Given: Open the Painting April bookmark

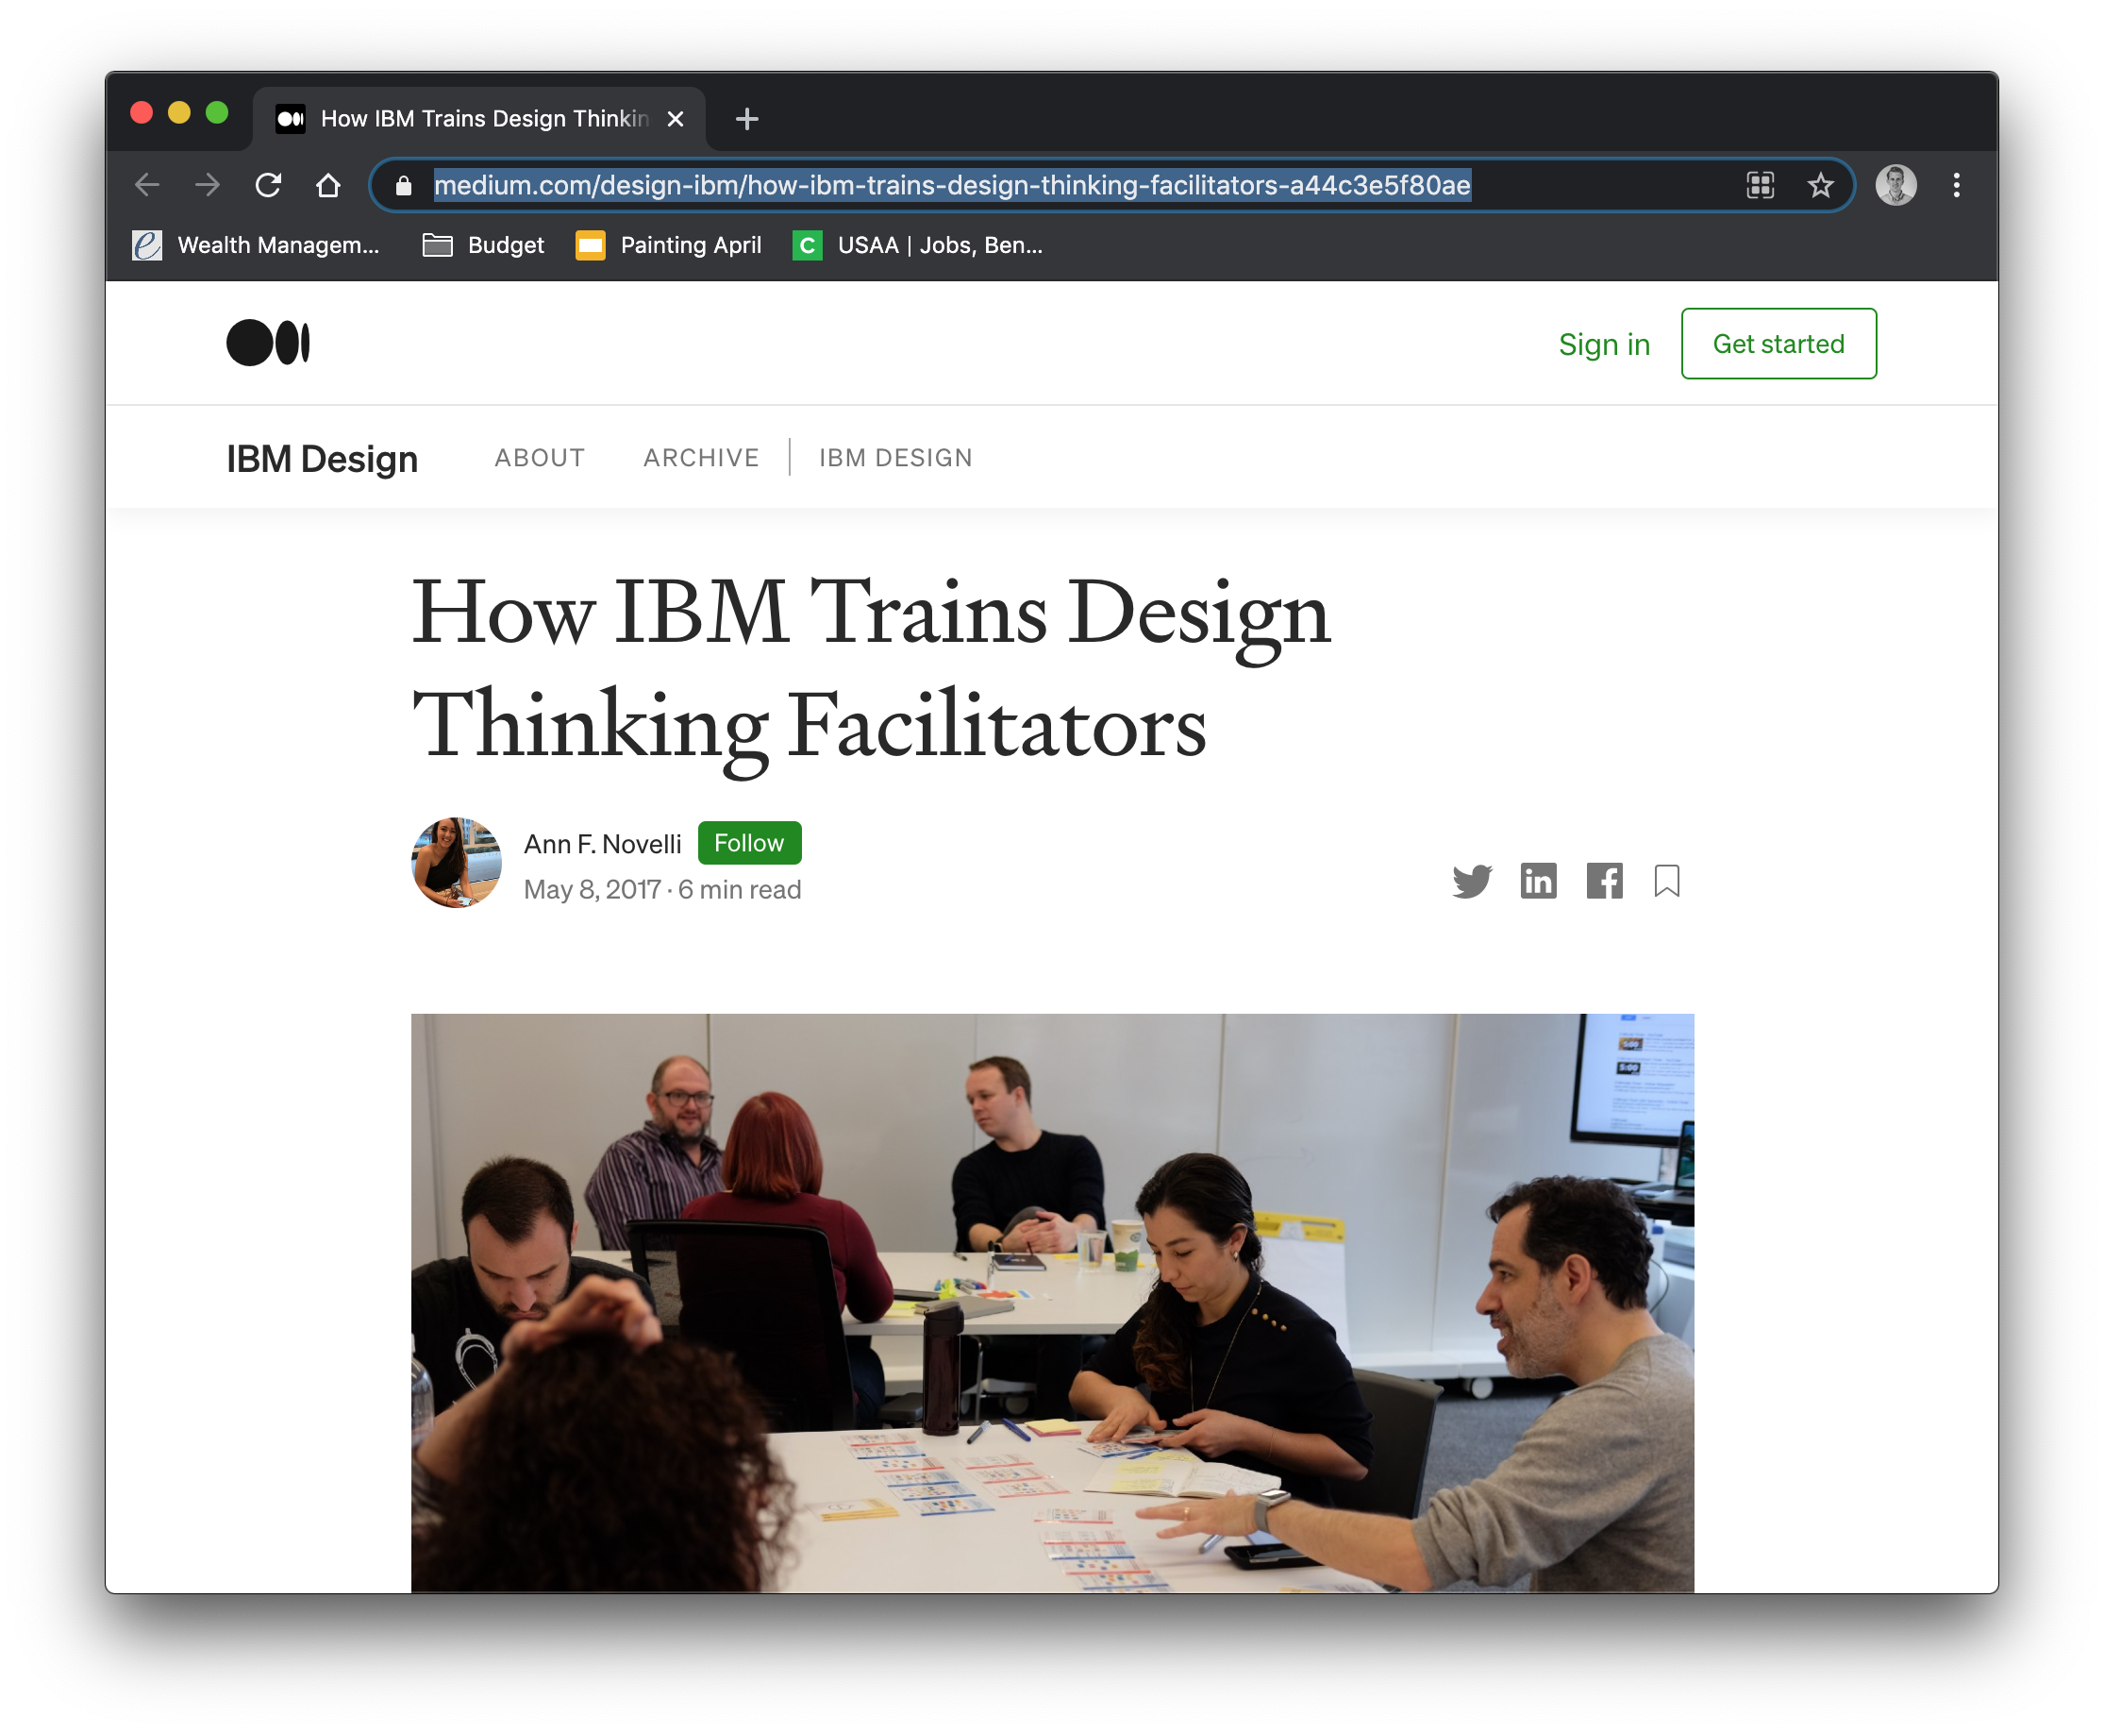Looking at the screenshot, I should 668,244.
